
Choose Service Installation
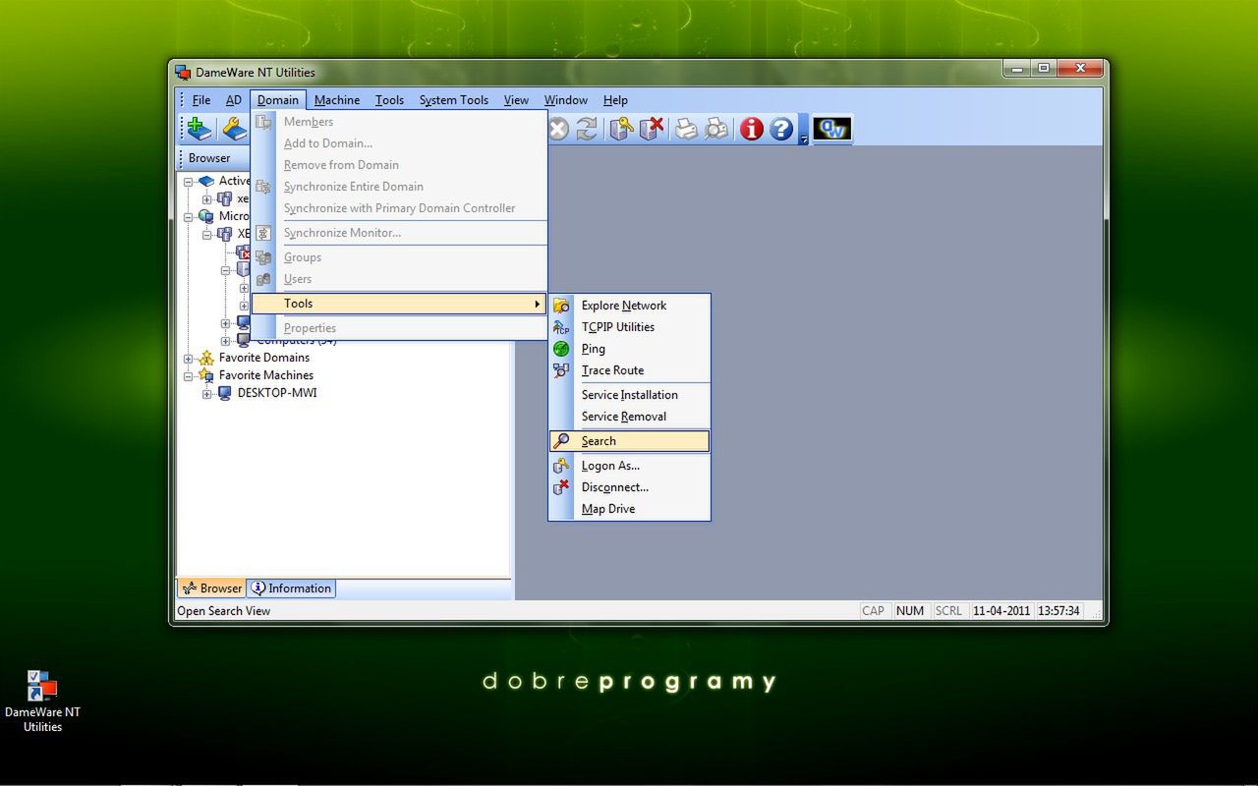pos(629,395)
